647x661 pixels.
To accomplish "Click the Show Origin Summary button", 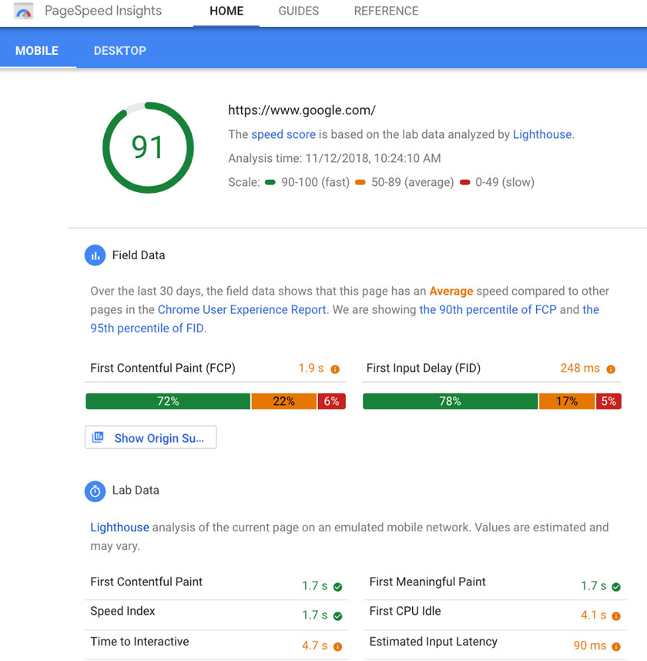I will coord(150,437).
